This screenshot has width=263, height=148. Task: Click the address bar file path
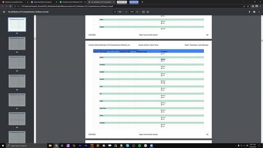[x=67, y=6]
